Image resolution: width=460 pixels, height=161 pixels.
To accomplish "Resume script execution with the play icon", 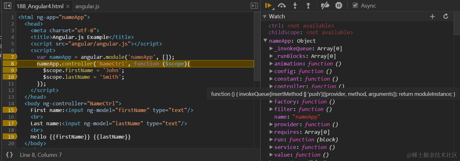I will [268, 5].
